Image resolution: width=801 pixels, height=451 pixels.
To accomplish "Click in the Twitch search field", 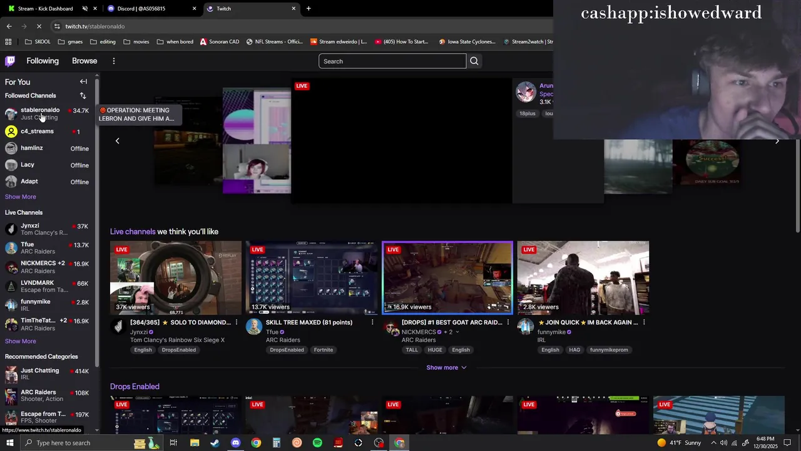I will coord(392,61).
